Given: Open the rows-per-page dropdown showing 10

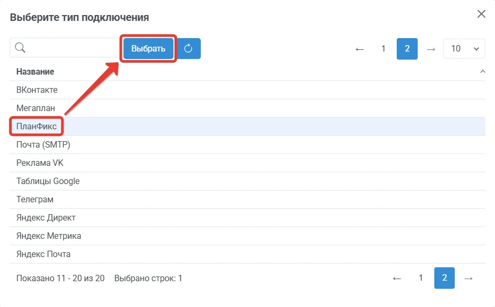Looking at the screenshot, I should (x=464, y=49).
